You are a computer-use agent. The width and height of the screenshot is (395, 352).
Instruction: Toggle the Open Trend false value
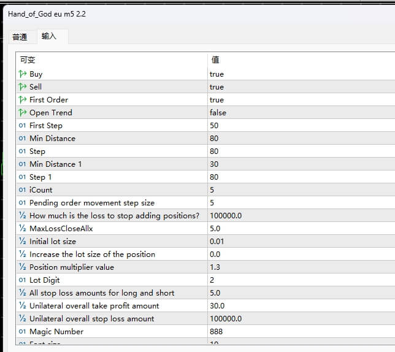point(218,113)
